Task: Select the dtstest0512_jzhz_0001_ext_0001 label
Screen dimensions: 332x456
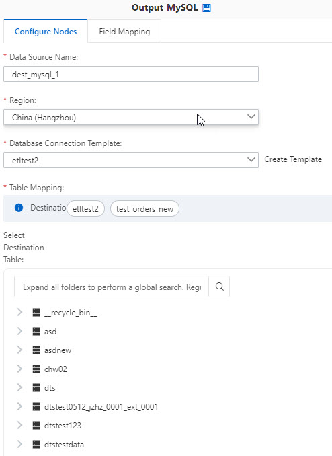Action: click(101, 406)
